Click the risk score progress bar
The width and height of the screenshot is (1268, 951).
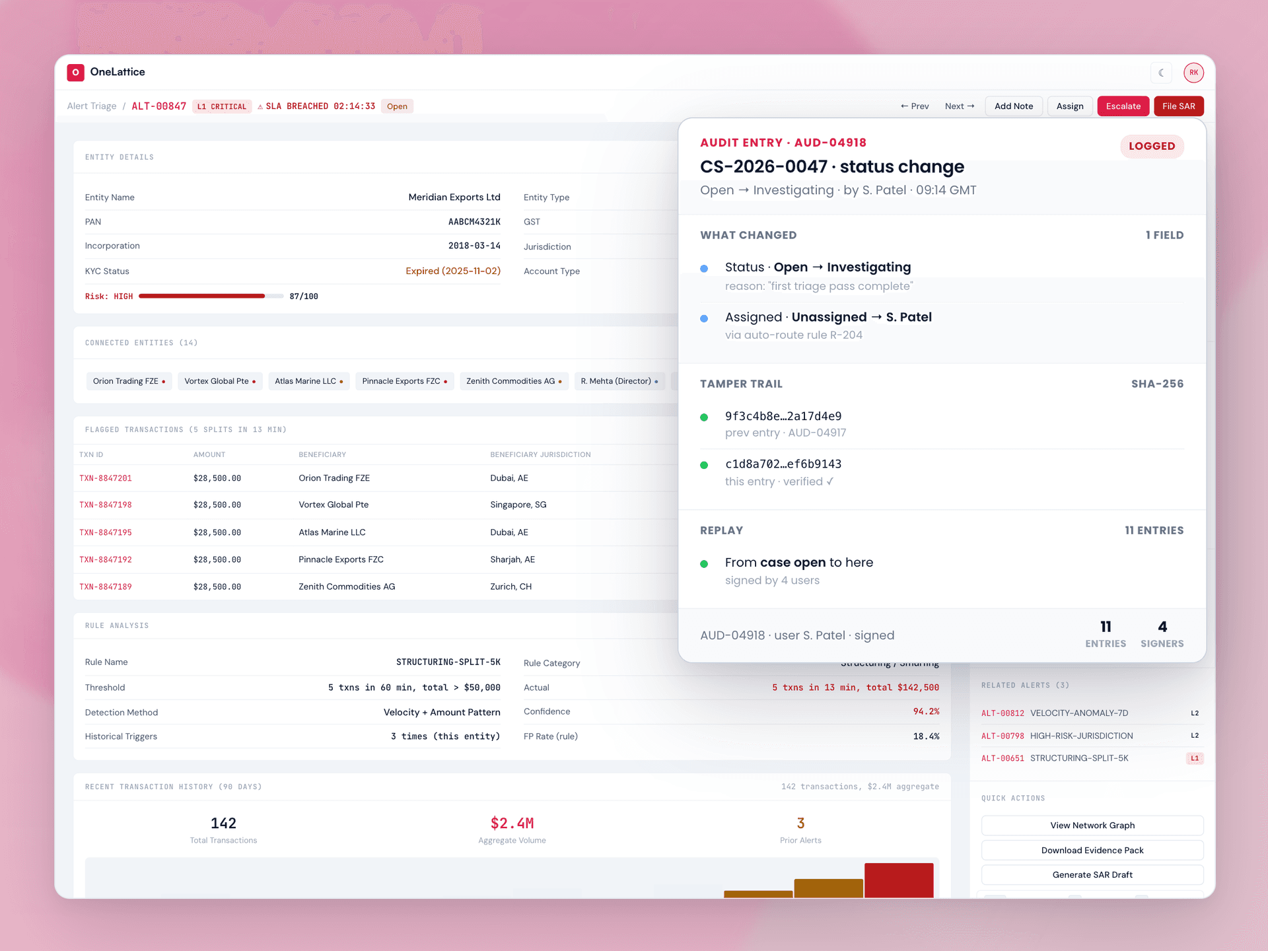pos(211,296)
